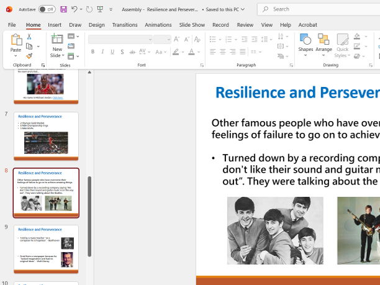Viewport: 380px width, 285px height.
Task: Open the Acrobat tab
Action: [x=307, y=25]
